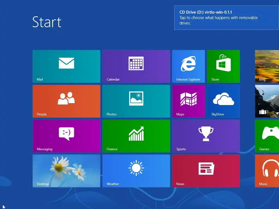This screenshot has width=279, height=209.
Task: Open the Sports tile
Action: (206, 136)
